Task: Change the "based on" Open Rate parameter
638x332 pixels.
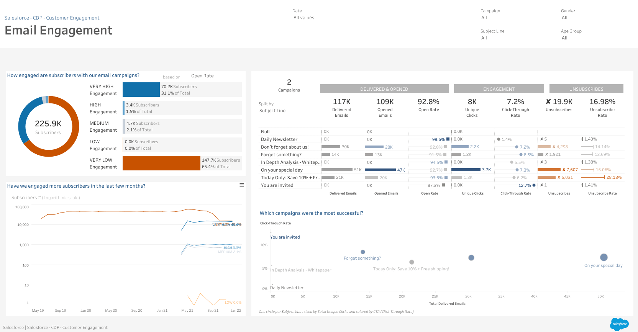Action: tap(202, 76)
